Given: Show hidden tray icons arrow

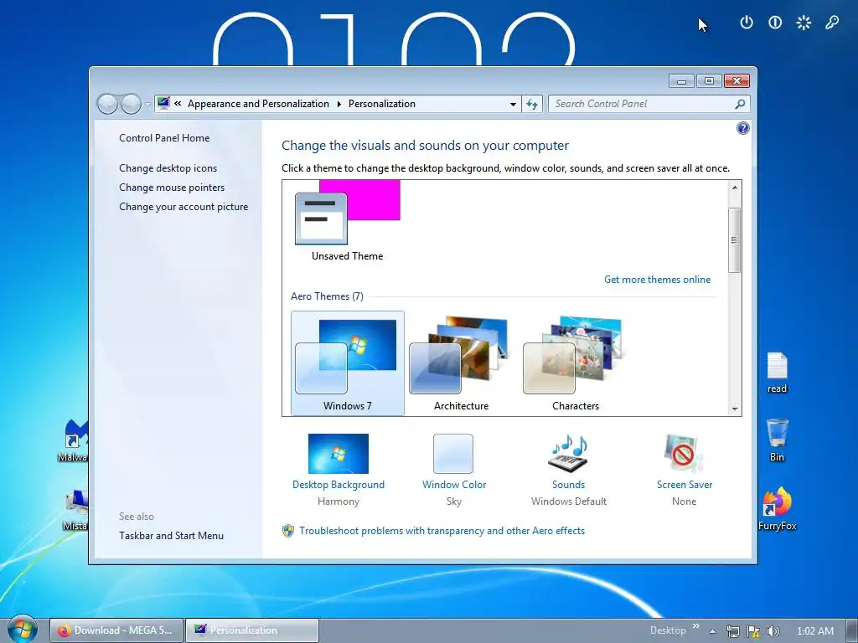Looking at the screenshot, I should point(712,631).
